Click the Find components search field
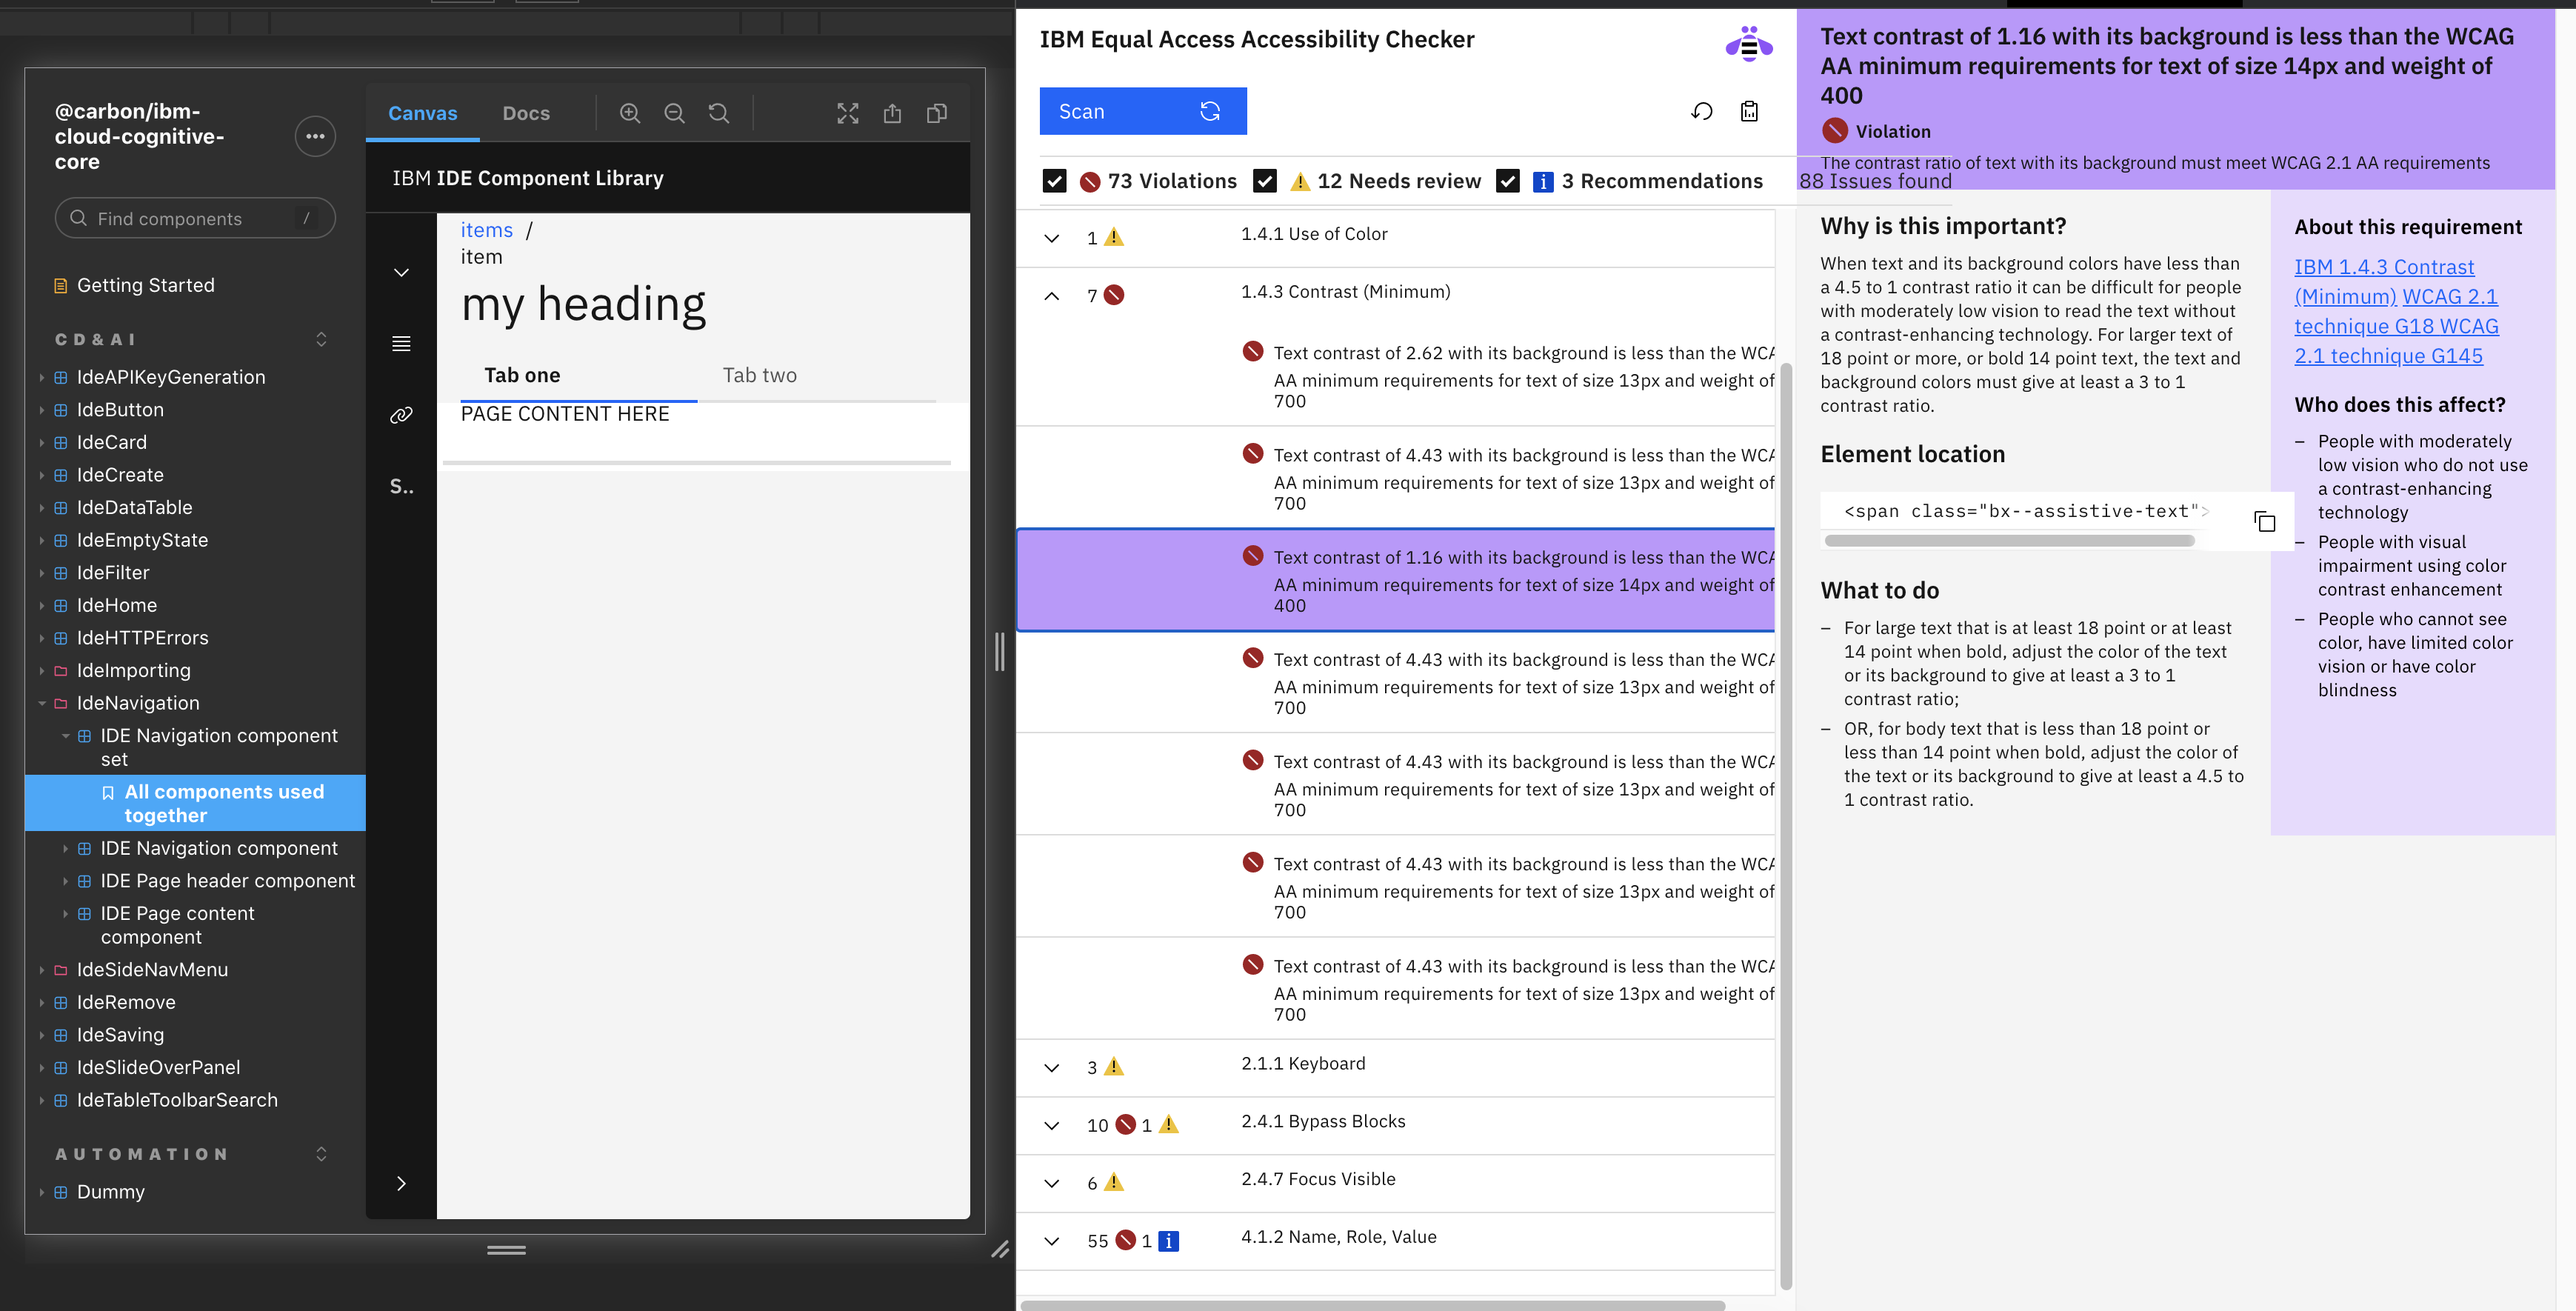 coord(195,218)
